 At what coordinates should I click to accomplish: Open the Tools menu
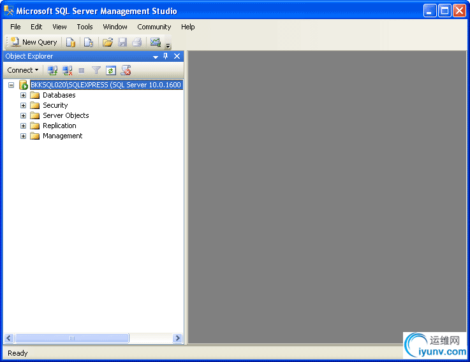point(85,27)
